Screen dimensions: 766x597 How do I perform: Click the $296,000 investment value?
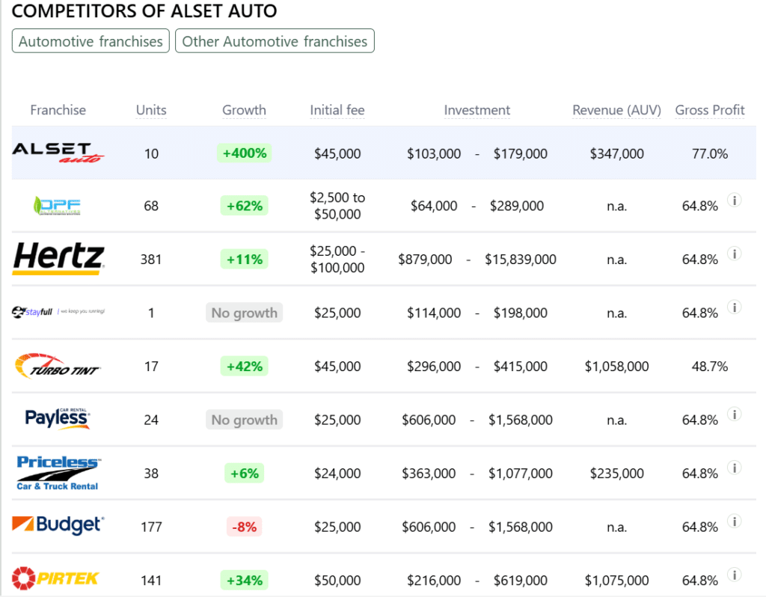pos(434,366)
